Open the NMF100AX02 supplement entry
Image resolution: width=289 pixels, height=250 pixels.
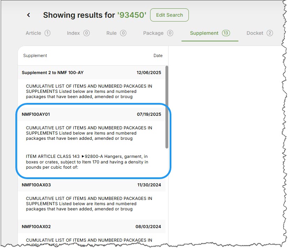point(36,227)
